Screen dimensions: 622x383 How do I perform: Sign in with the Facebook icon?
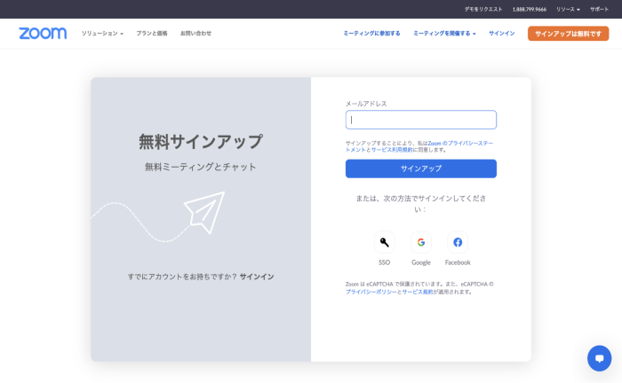[458, 242]
